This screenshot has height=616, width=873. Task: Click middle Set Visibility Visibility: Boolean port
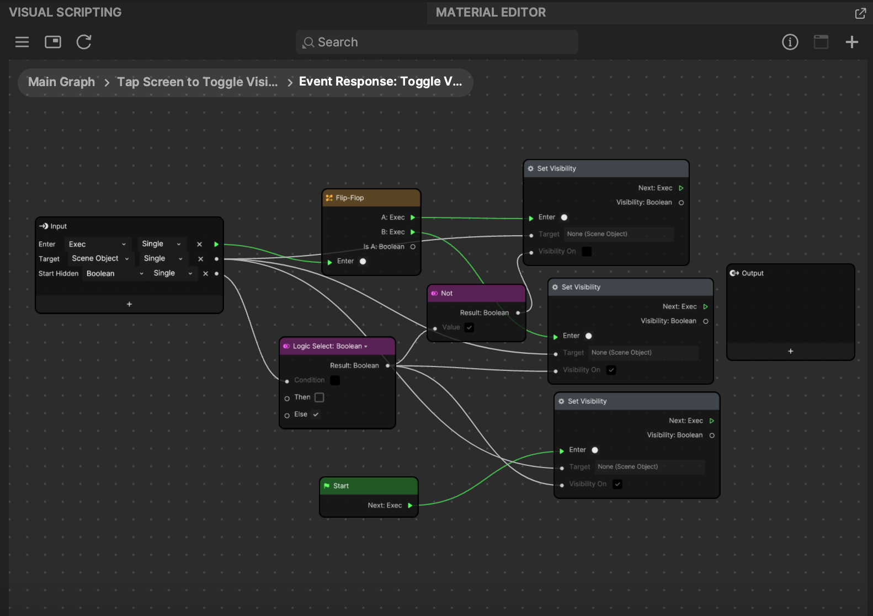click(x=705, y=321)
